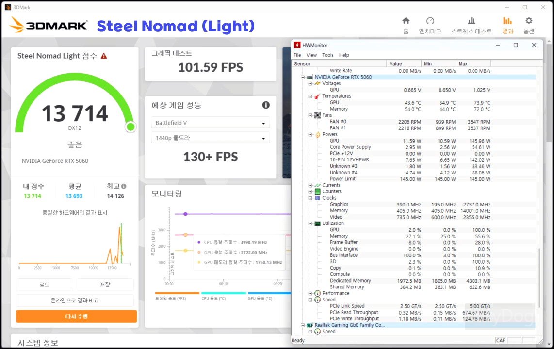The width and height of the screenshot is (554, 349).
Task: Collapse the NVIDIA GeForce RTX 5060 node
Action: tap(302, 77)
